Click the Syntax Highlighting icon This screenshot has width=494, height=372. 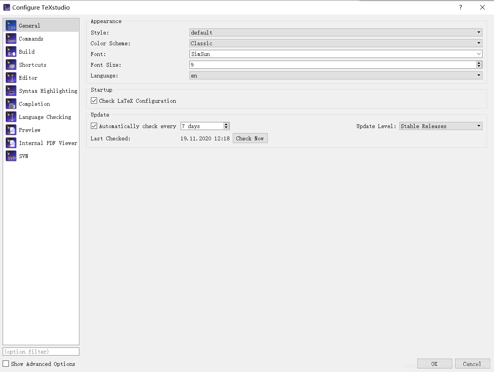point(11,91)
